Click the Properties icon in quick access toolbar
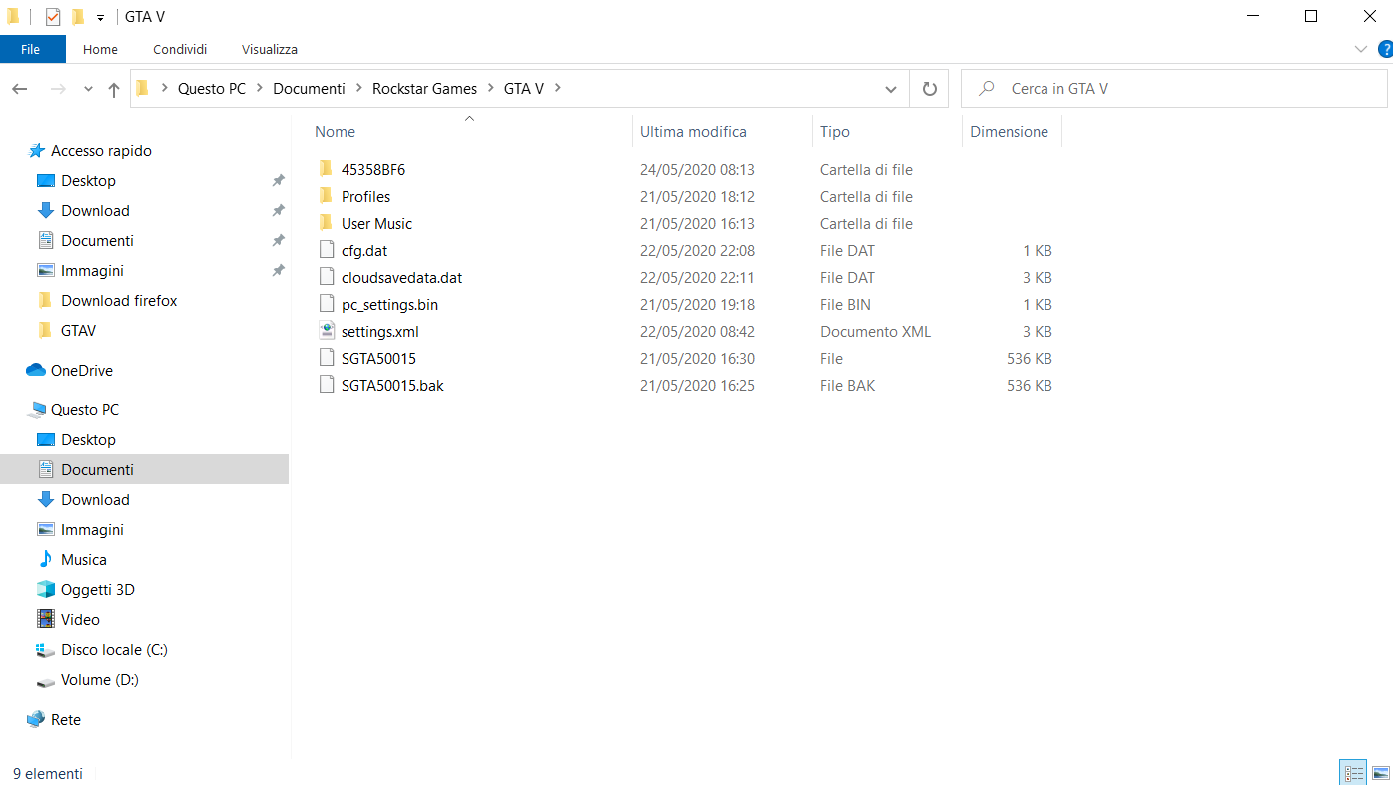The height and width of the screenshot is (785, 1393). click(53, 16)
